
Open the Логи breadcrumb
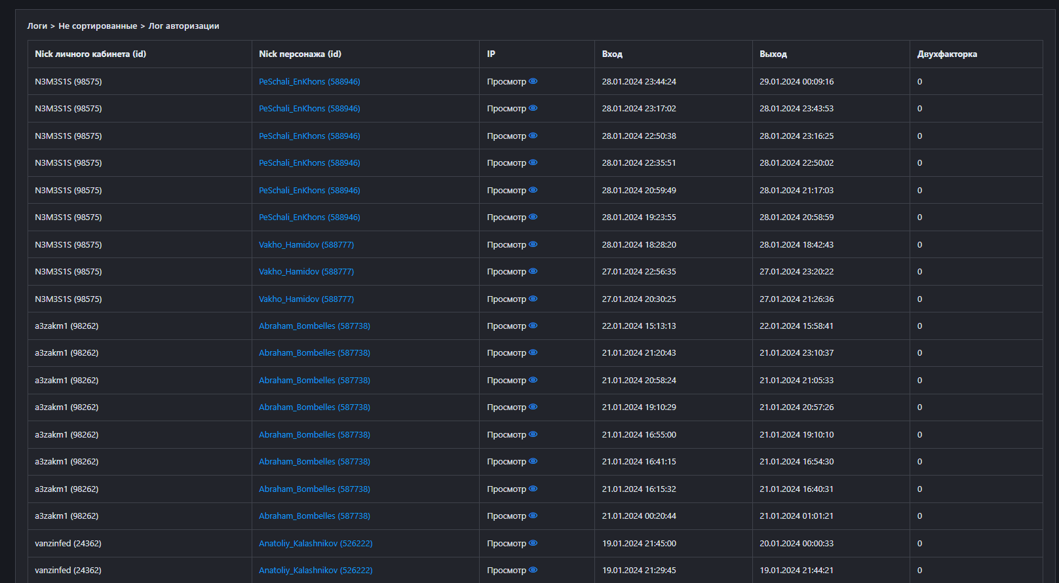37,26
